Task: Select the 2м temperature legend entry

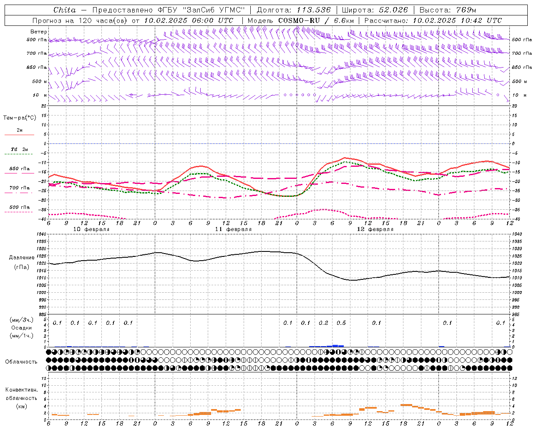Action: coord(20,131)
